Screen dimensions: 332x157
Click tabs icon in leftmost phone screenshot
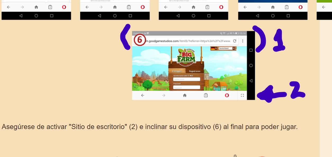[x=50, y=7]
